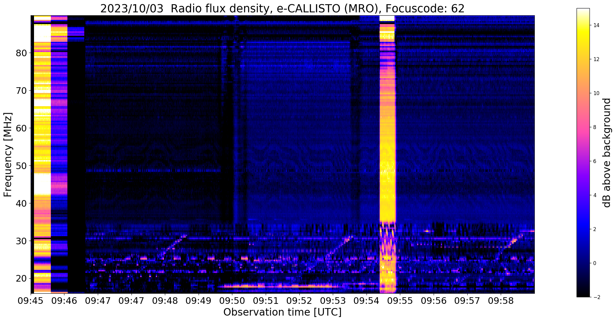Click the 'dB above background' colorbar label
Viewport: 616px width, 321px height.
(x=607, y=153)
